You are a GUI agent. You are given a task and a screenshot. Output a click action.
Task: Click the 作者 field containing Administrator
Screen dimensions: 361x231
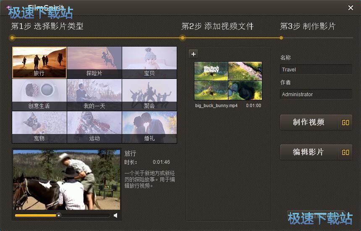316,94
